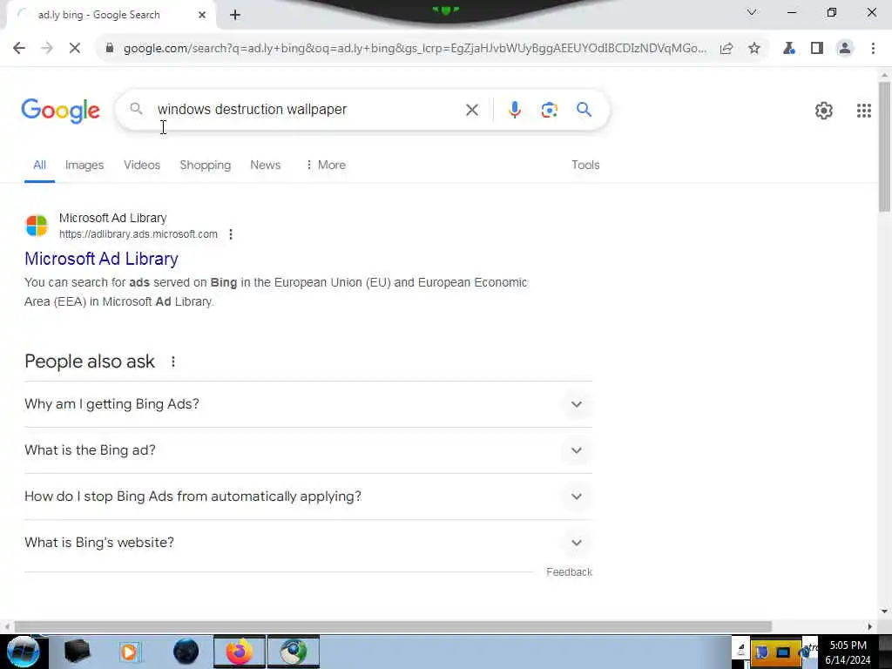Viewport: 892px width, 669px height.
Task: Click the Feedback link
Action: pyautogui.click(x=569, y=572)
